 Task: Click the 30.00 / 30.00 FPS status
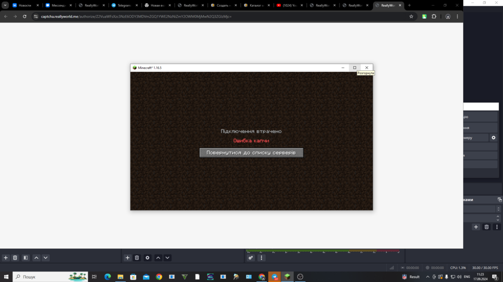coord(485,267)
